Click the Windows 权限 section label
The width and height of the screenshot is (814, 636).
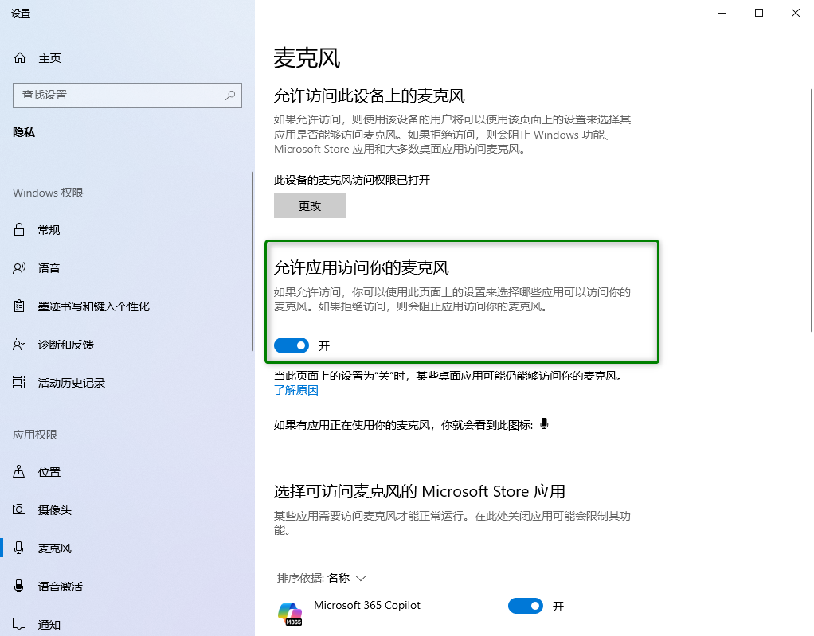(x=49, y=193)
